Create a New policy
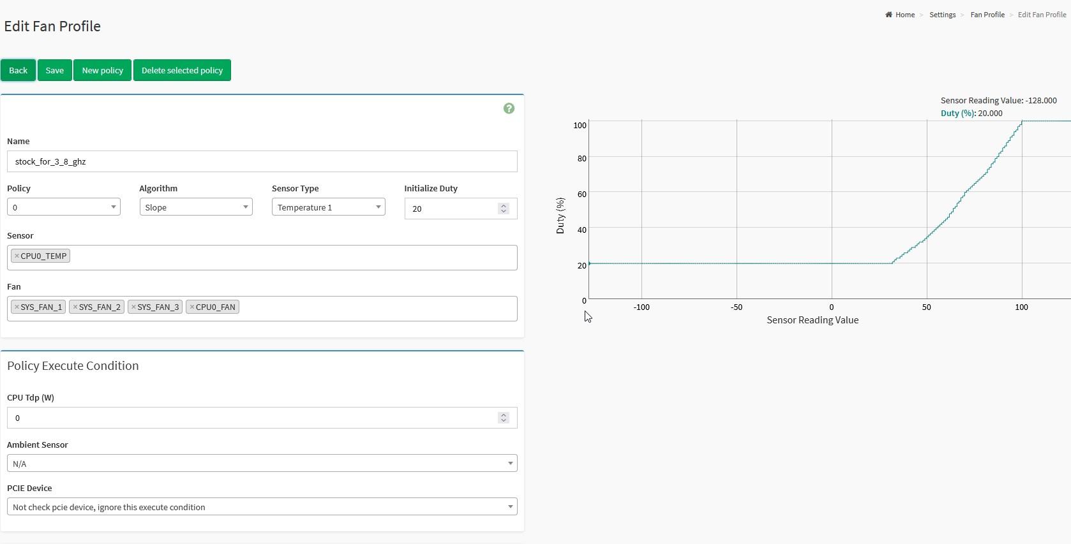This screenshot has width=1071, height=544. tap(102, 70)
